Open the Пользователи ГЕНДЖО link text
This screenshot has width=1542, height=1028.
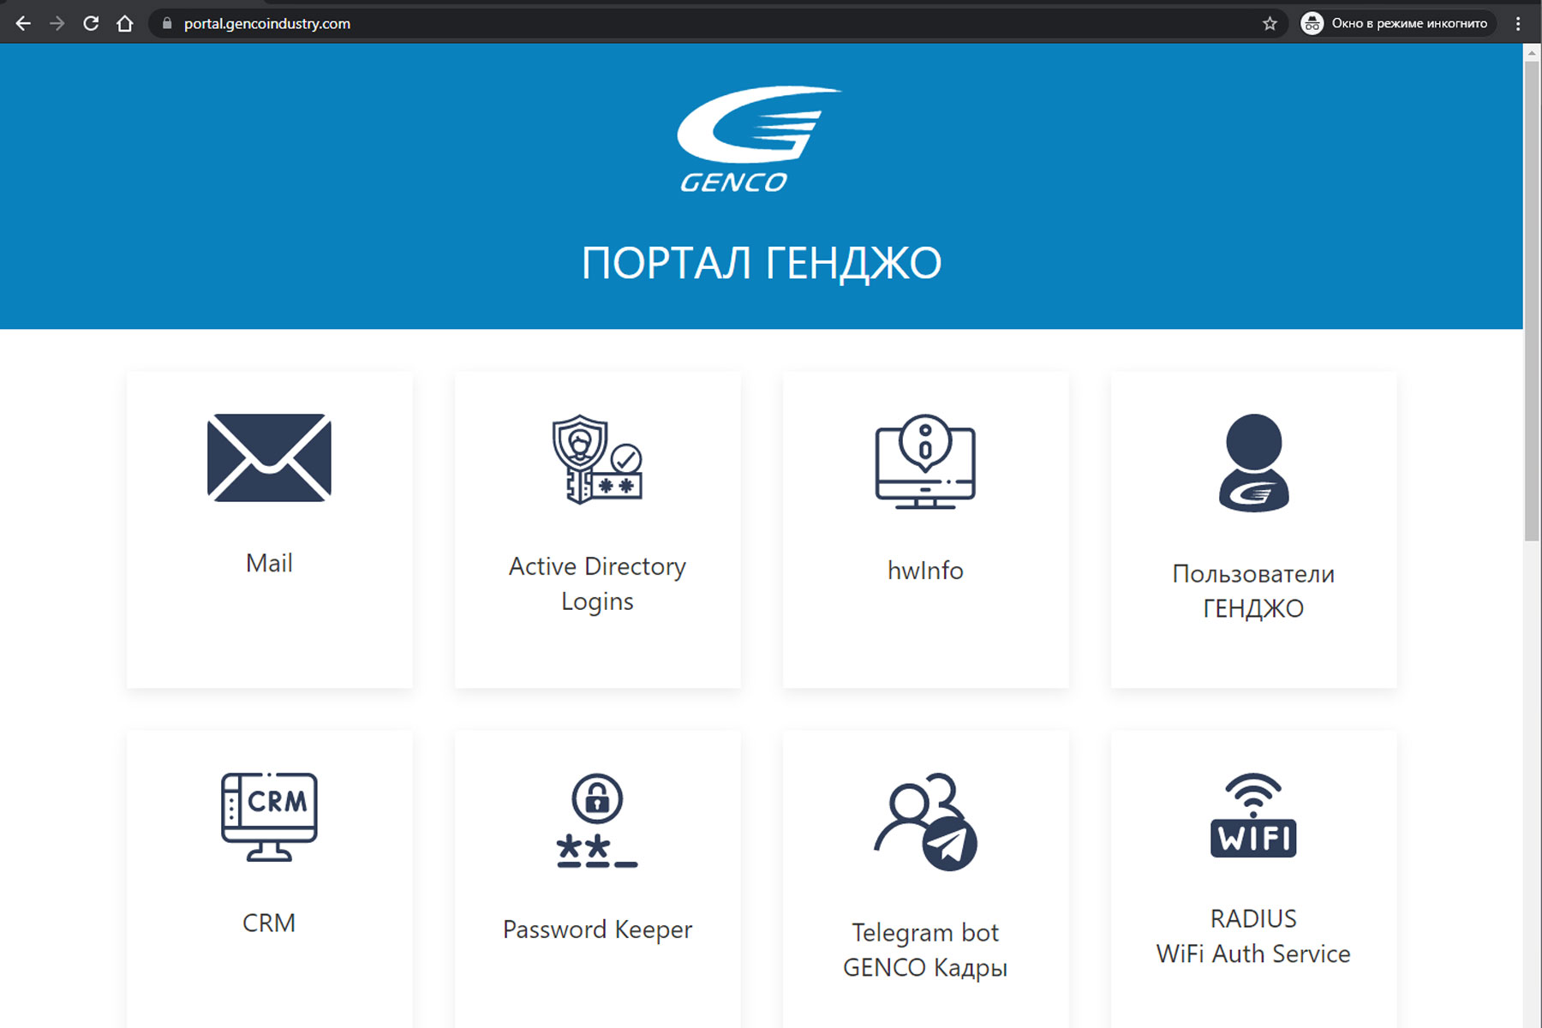1253,590
